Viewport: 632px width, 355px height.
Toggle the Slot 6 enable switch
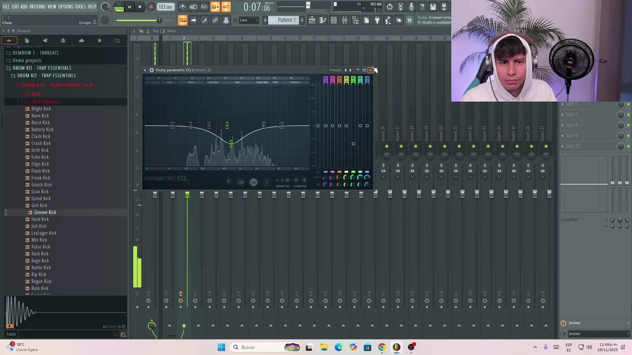pos(628,104)
